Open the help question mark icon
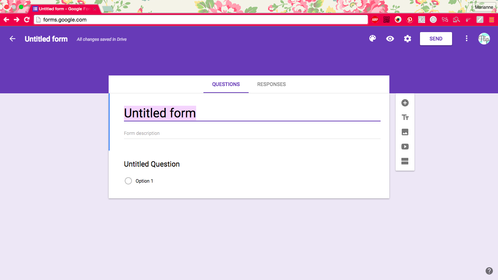Screen dimensions: 498x280 [489, 271]
